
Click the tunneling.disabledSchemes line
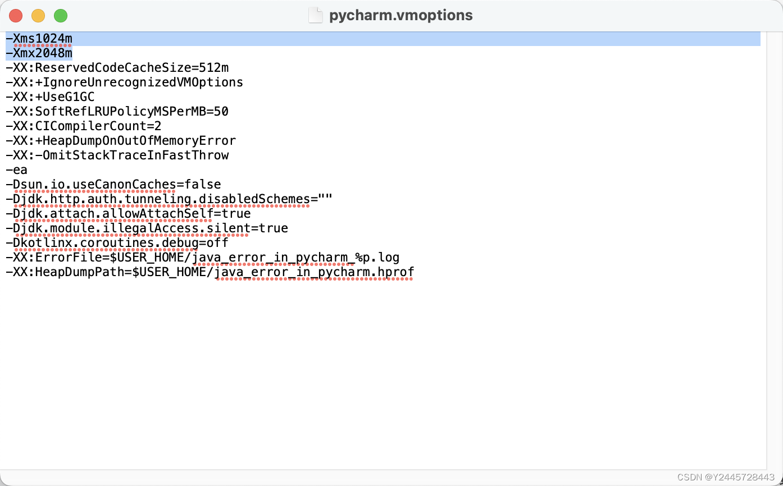coord(169,199)
